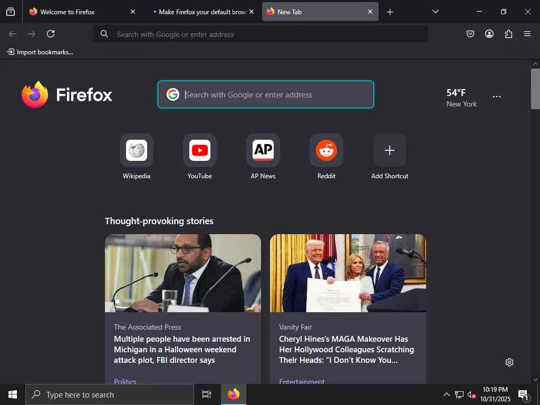Open Firefox View from tab bar icon

[11, 12]
